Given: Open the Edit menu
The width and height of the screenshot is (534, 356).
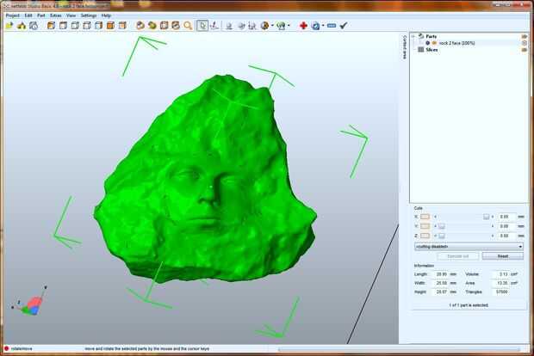Looking at the screenshot, I should (x=28, y=15).
